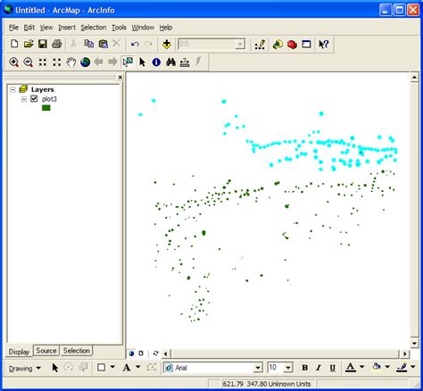Open the Tools menu
423x391 pixels.
pos(119,28)
